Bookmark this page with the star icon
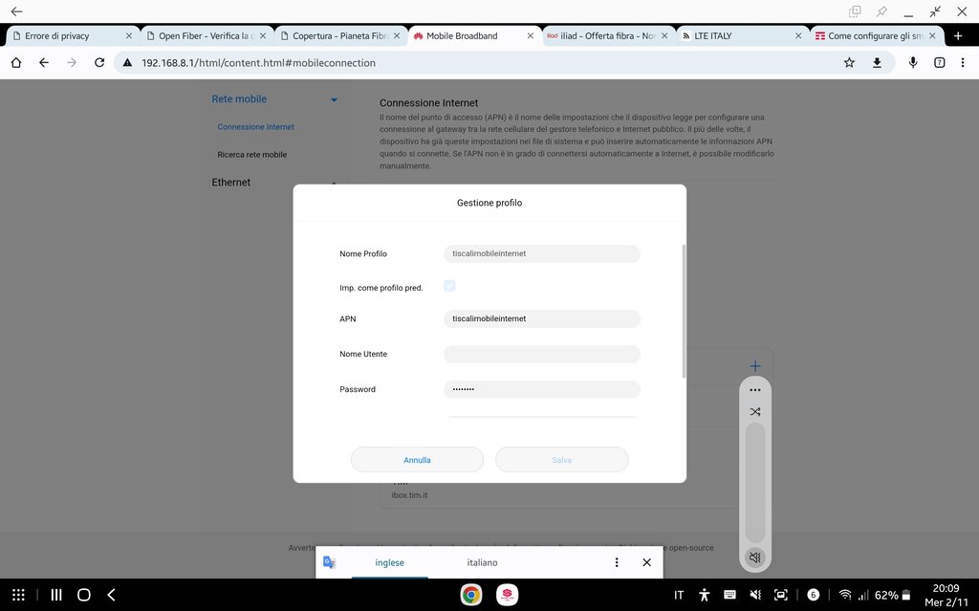This screenshot has width=979, height=611. coord(849,62)
